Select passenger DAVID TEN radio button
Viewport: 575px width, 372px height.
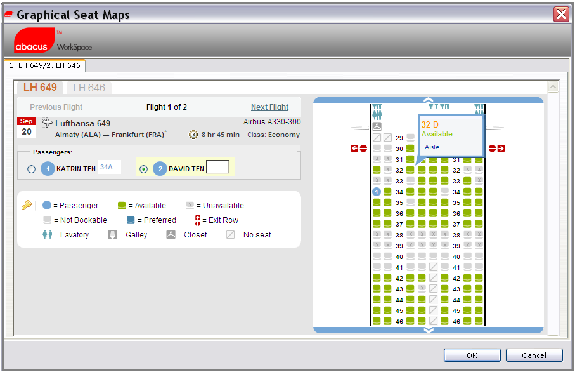[x=144, y=169]
